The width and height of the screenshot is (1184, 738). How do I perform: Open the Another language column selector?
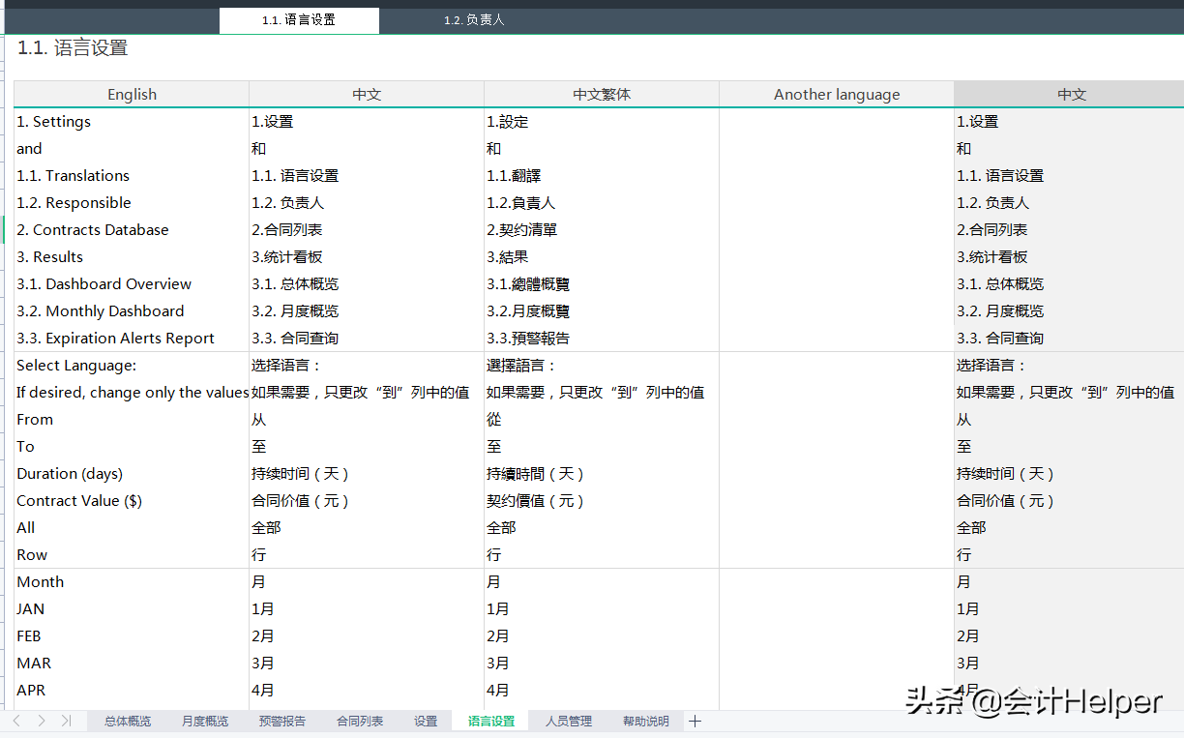click(836, 94)
